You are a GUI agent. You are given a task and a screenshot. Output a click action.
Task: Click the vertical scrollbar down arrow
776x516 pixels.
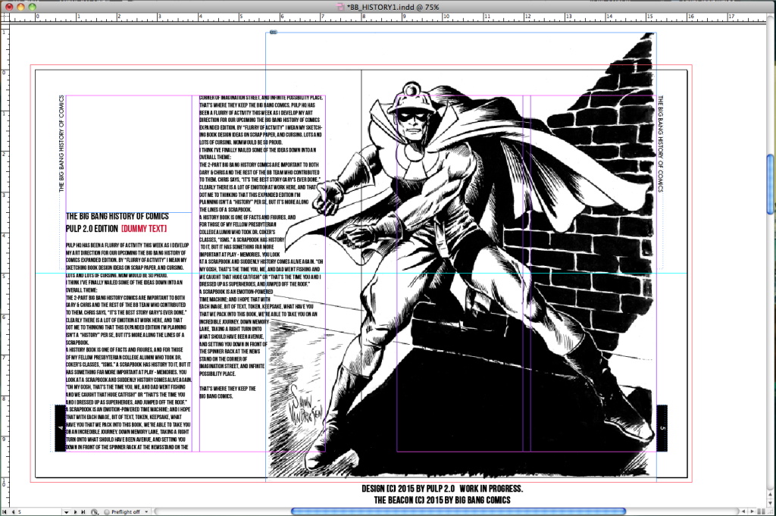pos(771,502)
